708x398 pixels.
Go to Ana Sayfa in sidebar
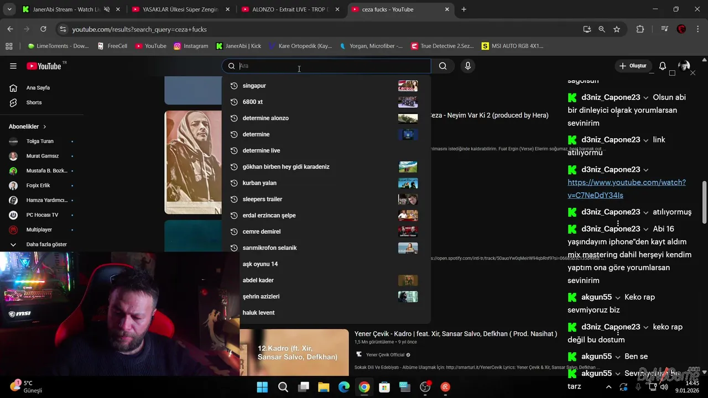coord(38,87)
